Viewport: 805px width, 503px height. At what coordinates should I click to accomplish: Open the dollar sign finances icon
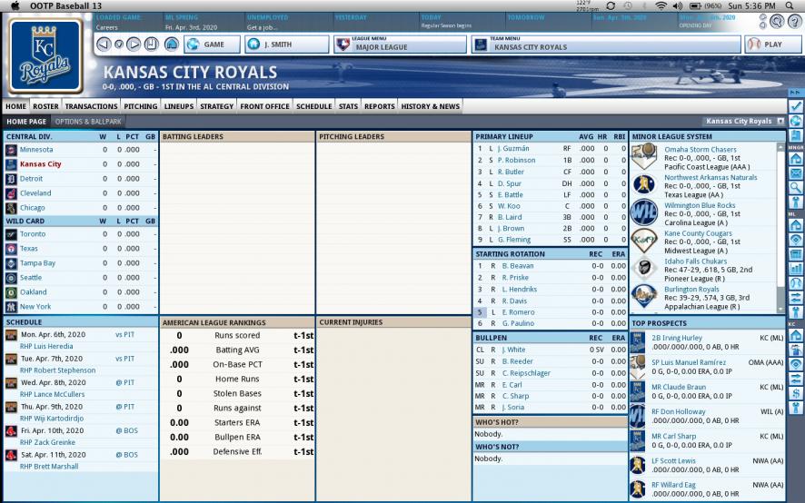(796, 394)
